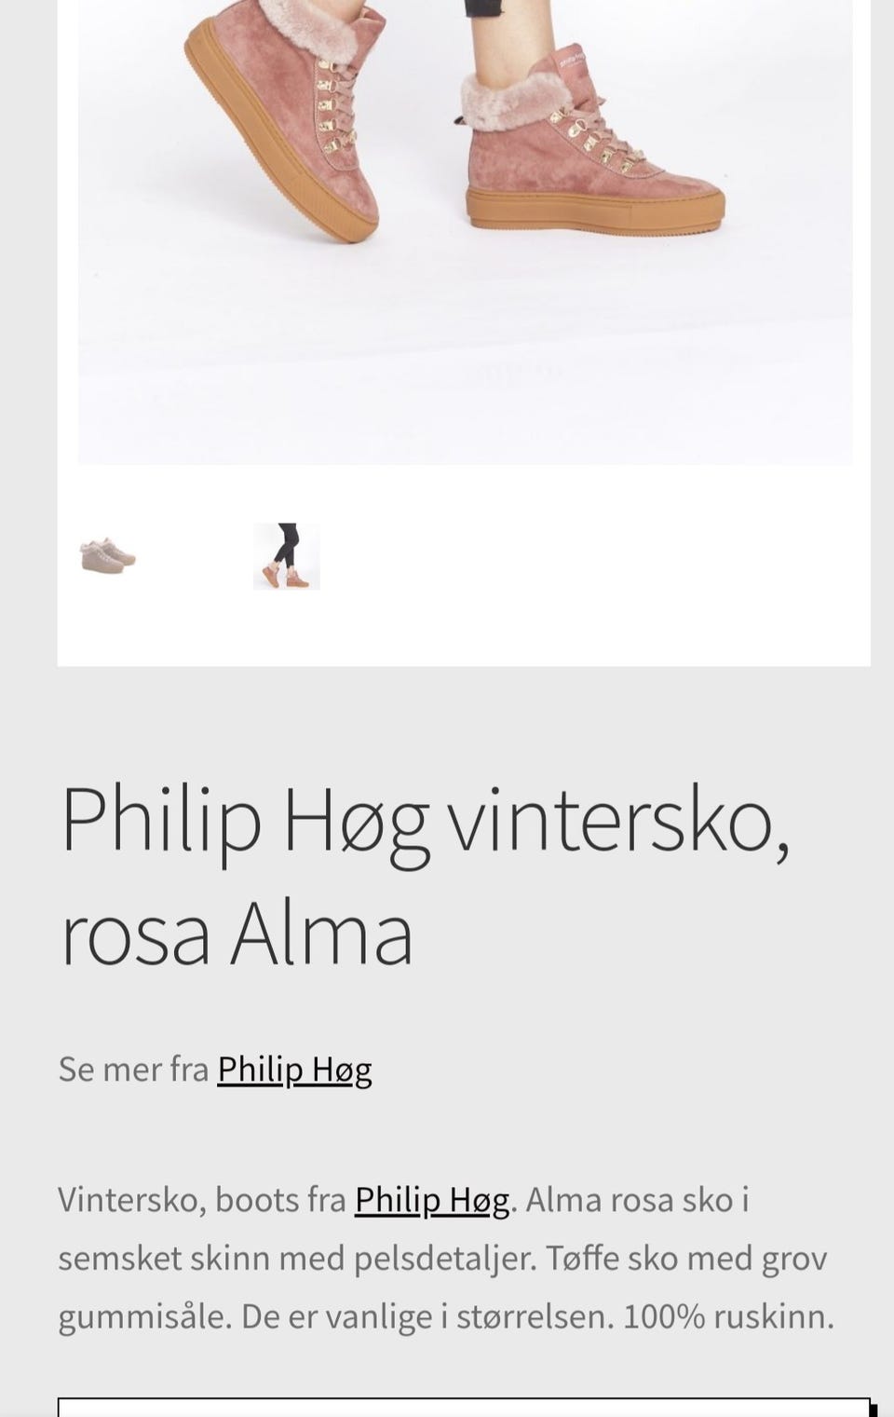Select the grey shoes thumbnail
Viewport: 894px width, 1417px height.
[x=108, y=556]
